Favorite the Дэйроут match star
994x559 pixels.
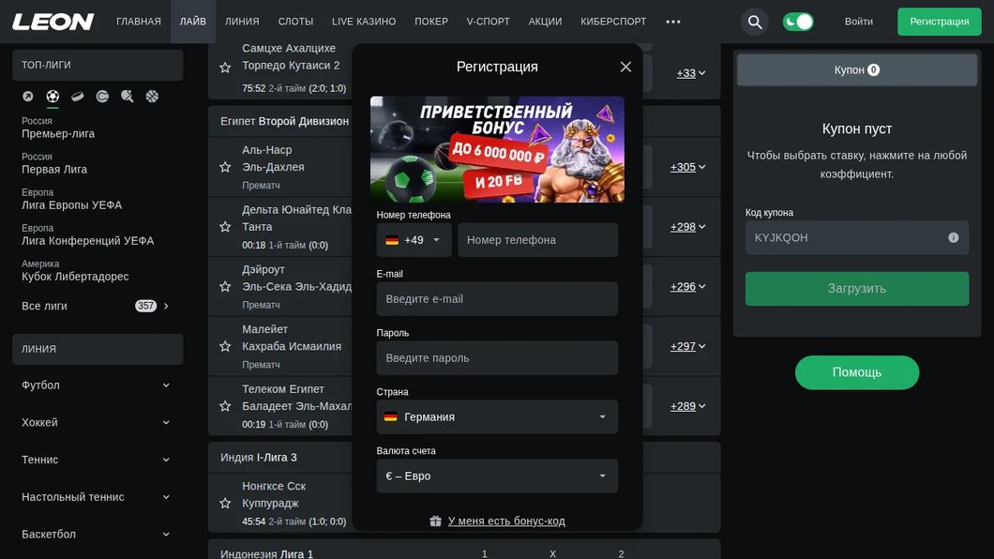[225, 286]
